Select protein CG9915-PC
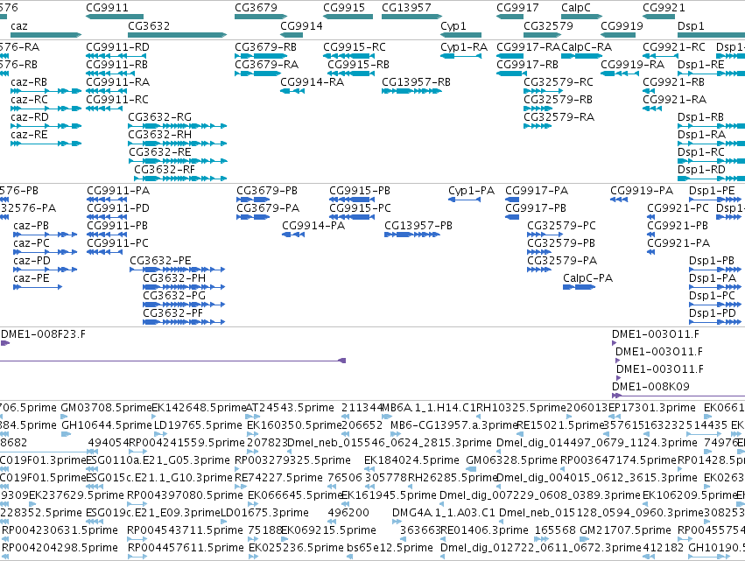The height and width of the screenshot is (561, 745). click(x=360, y=208)
